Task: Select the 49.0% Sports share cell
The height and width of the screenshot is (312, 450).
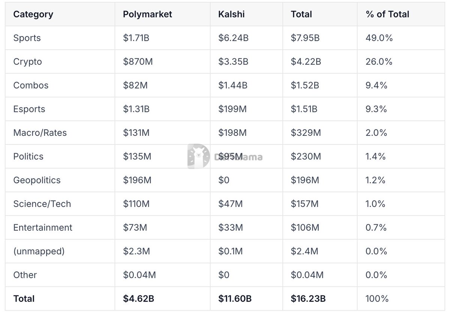Action: (x=379, y=38)
